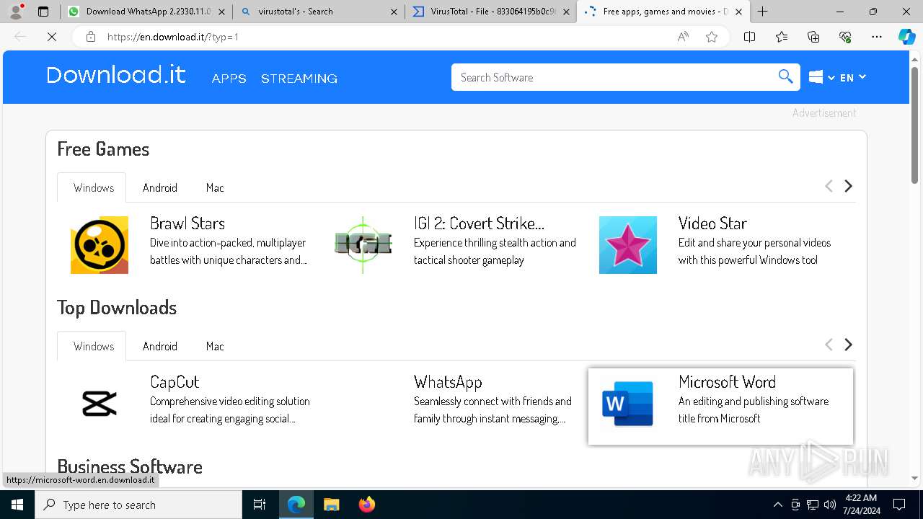Open the Microsoft Word app icon
The image size is (923, 519).
point(628,404)
